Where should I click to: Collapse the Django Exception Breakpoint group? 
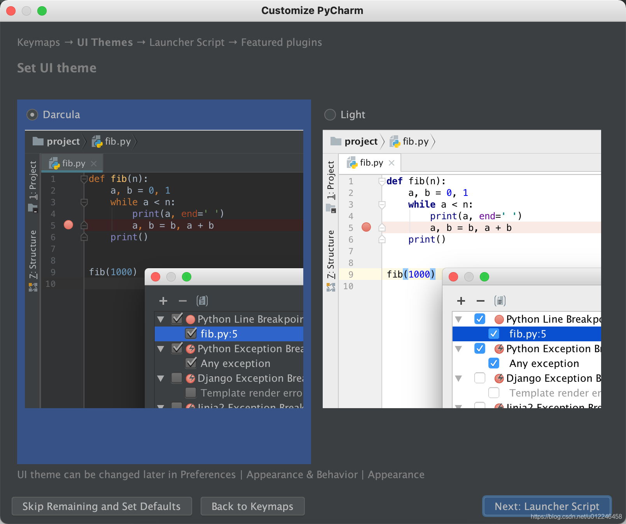coord(161,378)
